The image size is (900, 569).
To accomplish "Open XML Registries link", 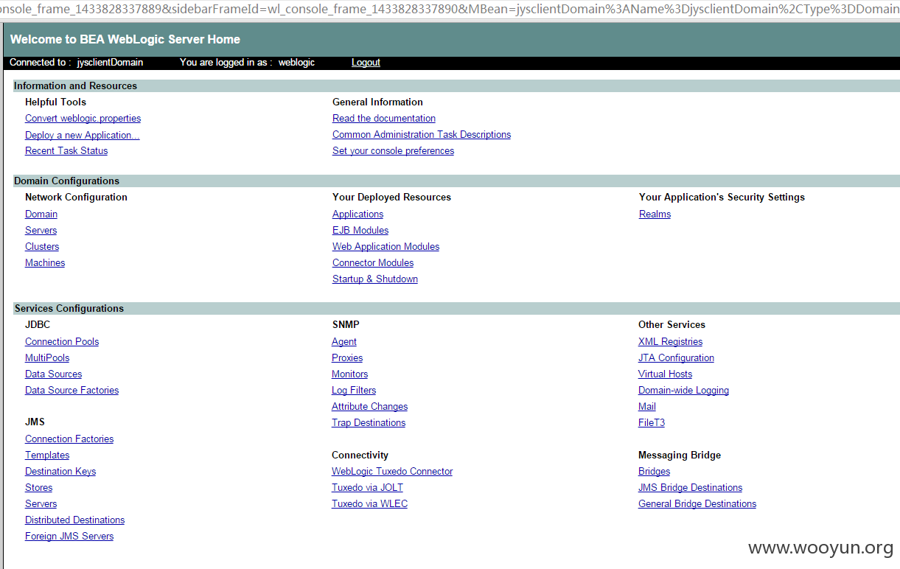I will (670, 342).
